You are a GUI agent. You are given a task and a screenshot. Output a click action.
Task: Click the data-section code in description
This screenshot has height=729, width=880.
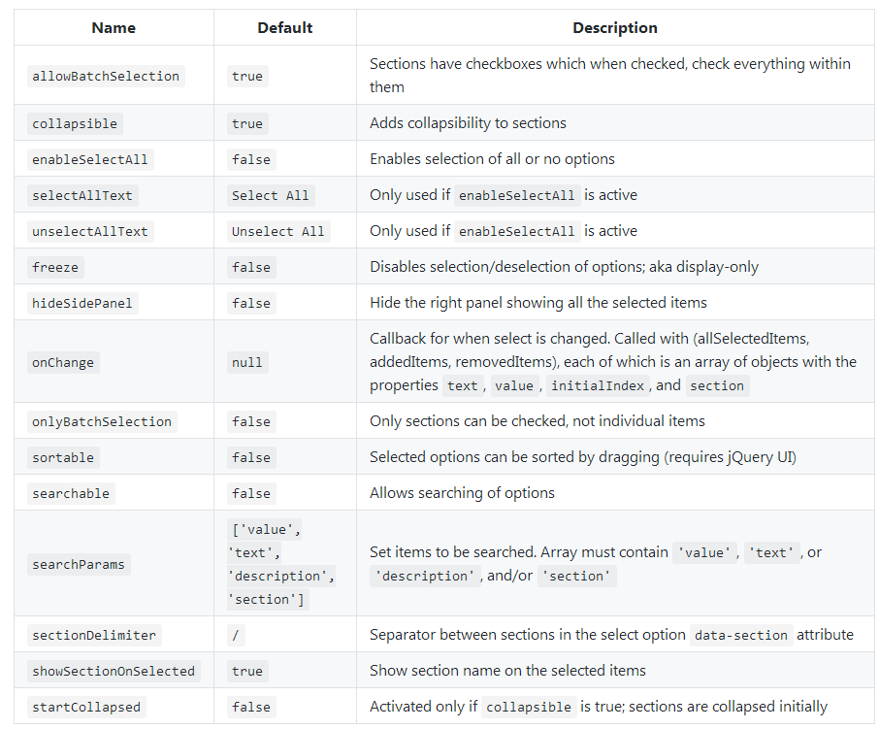[741, 635]
